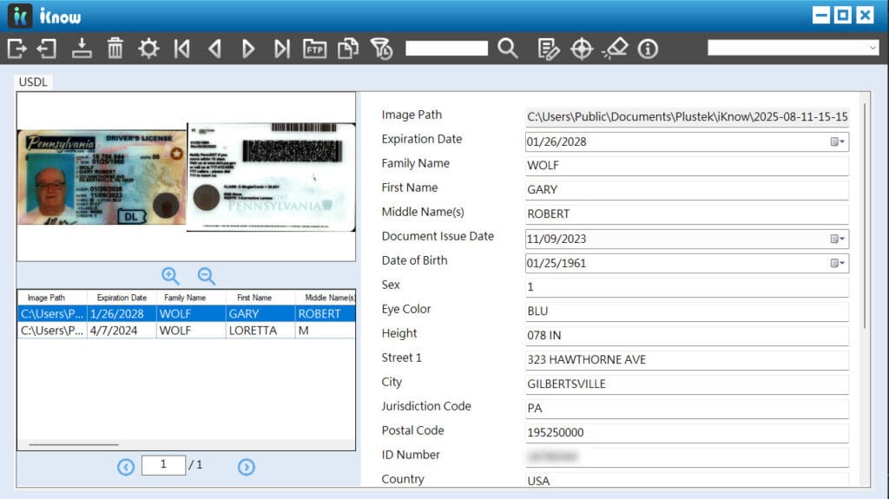Click the eraser clear icon
The width and height of the screenshot is (889, 499).
click(x=616, y=49)
